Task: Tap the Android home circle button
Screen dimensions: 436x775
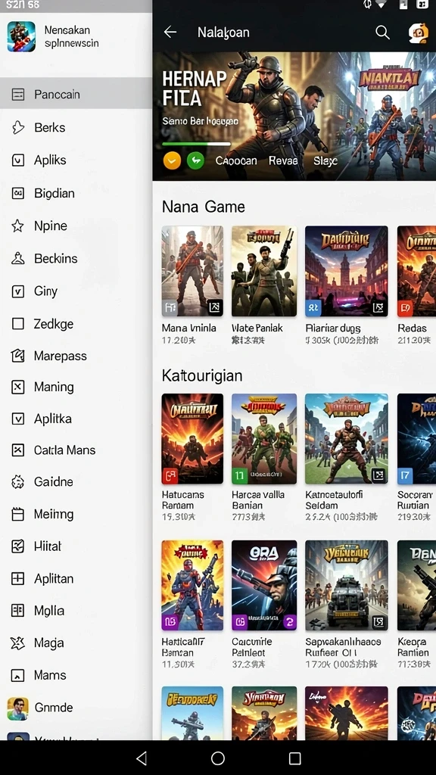Action: pyautogui.click(x=218, y=758)
